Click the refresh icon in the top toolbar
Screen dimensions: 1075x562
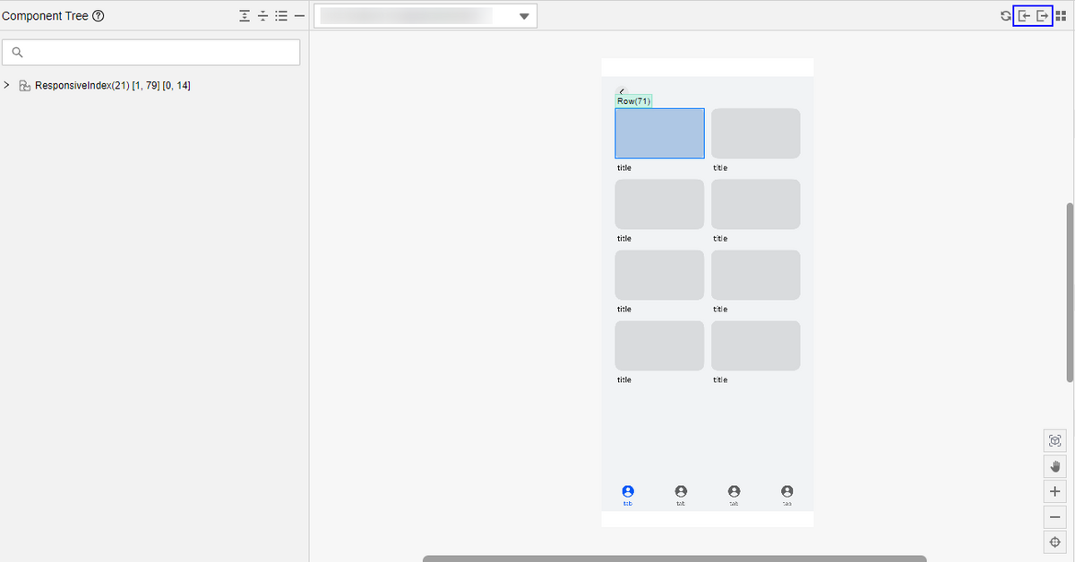point(1005,16)
